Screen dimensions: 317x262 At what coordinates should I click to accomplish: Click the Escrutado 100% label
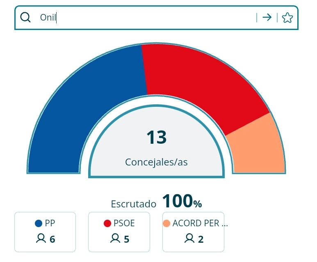[156, 202]
